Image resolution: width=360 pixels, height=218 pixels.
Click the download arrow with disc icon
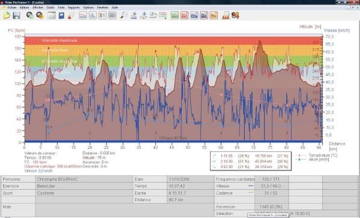coord(143,16)
